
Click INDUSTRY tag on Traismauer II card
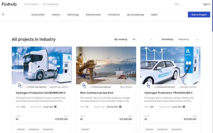(x=149, y=130)
